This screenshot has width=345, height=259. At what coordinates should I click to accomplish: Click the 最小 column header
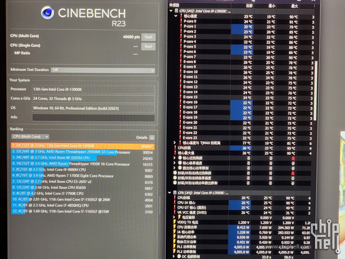click(x=272, y=6)
